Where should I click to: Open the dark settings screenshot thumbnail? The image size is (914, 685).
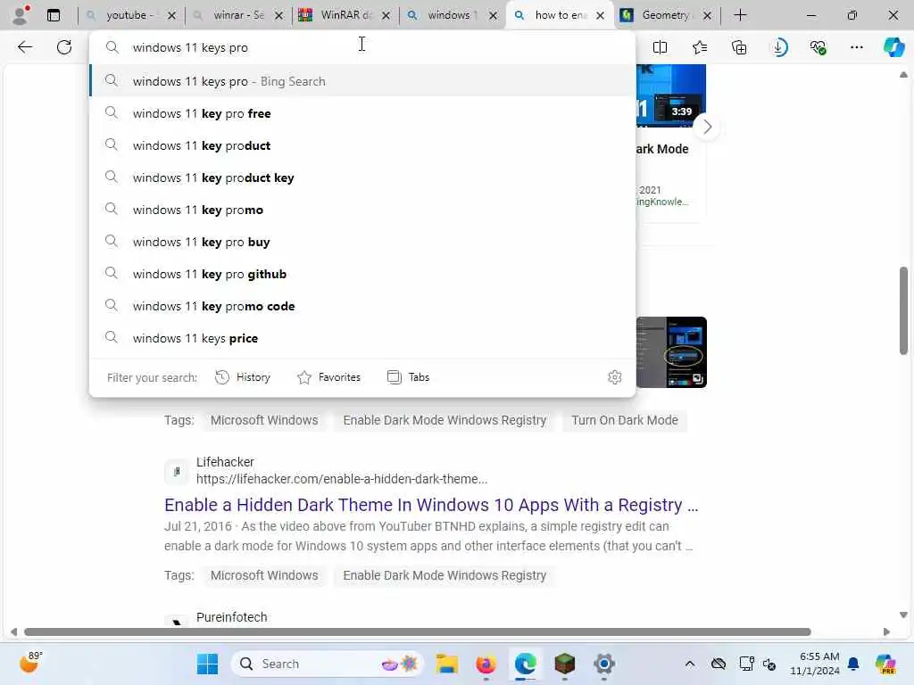pos(671,351)
